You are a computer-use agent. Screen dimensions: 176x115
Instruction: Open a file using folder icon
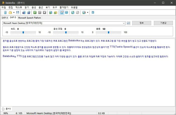pyautogui.click(x=10, y=13)
